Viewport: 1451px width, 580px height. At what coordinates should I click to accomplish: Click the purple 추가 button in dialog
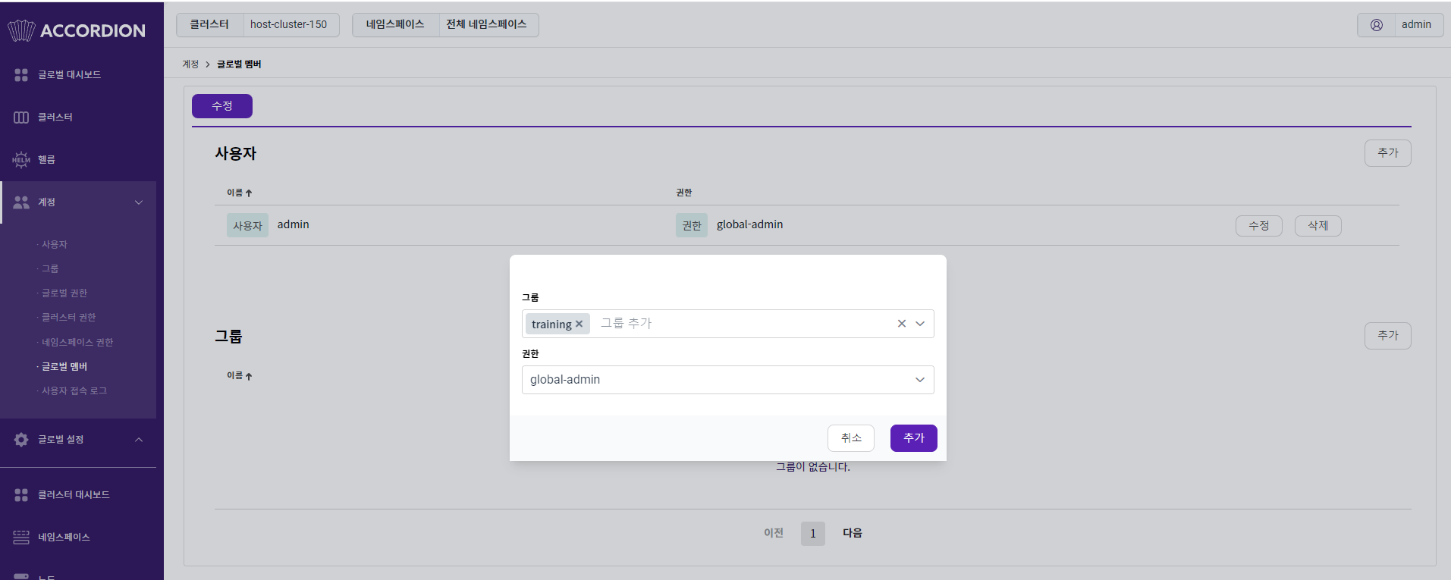click(x=914, y=438)
